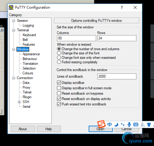Open the skin shirt icon in the Sogou toolbar
Screen dimensions: 154x146
149,124
